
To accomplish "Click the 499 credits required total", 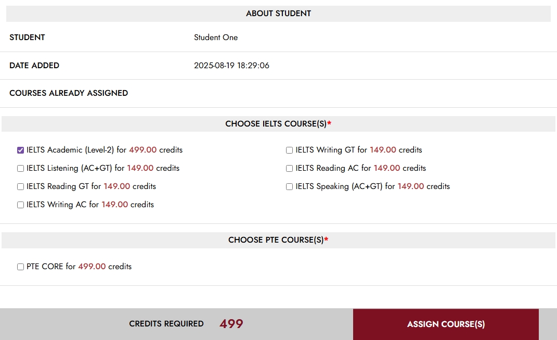I will [231, 324].
